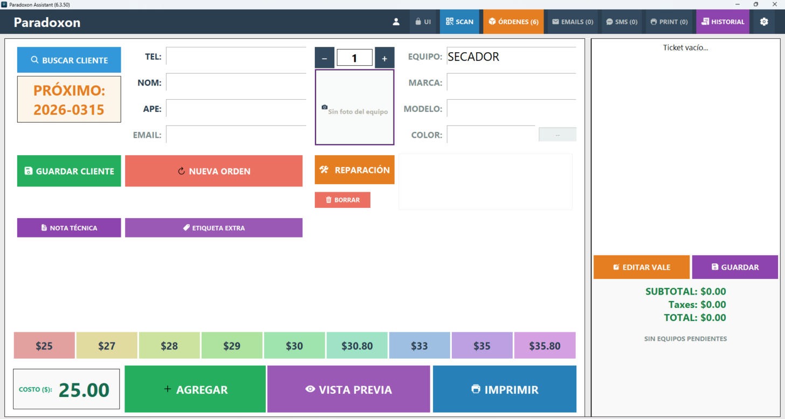Select the $30.80 price preset
Screen dimensions: 785x419
click(357, 345)
